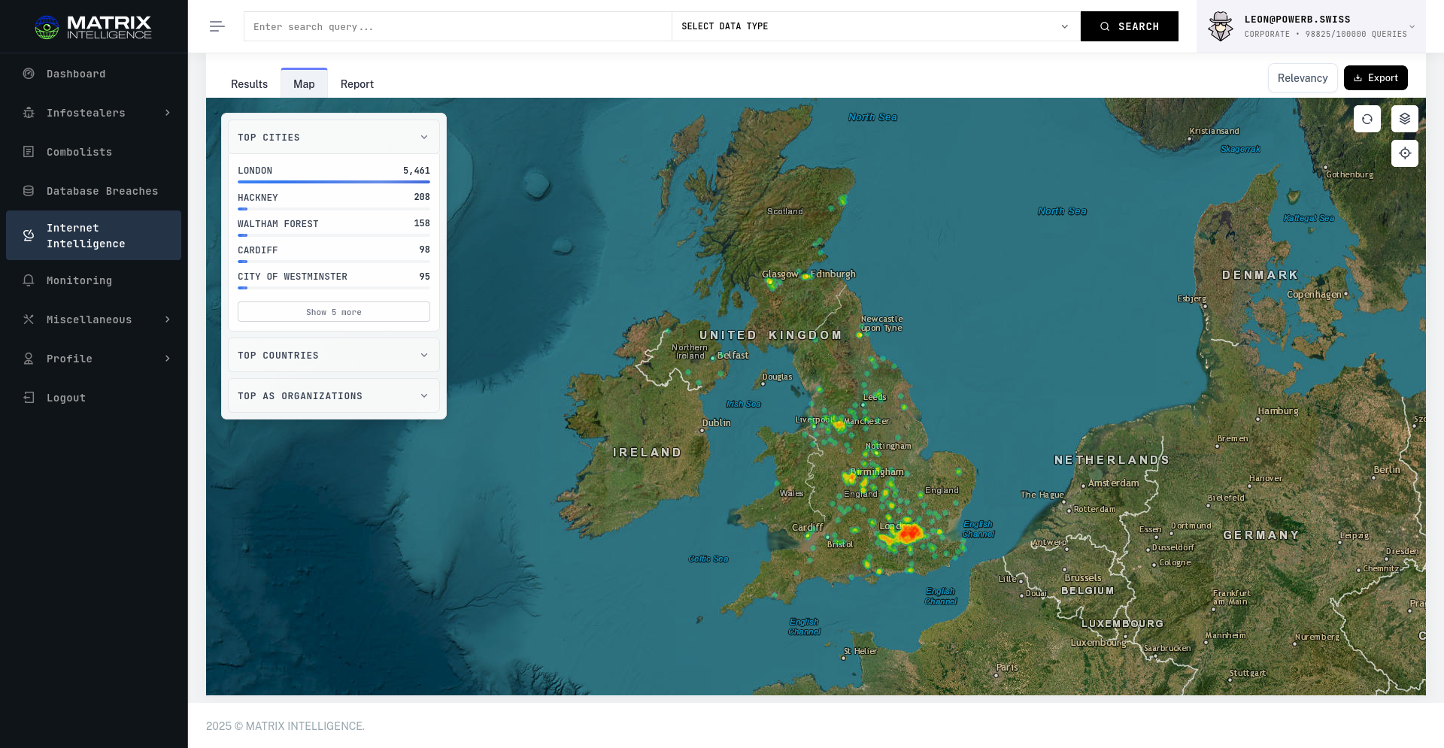Image resolution: width=1444 pixels, height=748 pixels.
Task: Click the Combolists sidebar icon
Action: (x=29, y=152)
